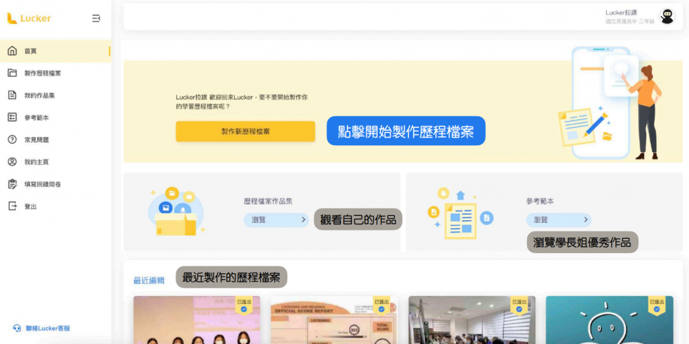Click the clipboard icon for 填寫回饋問卷
The height and width of the screenshot is (344, 689).
tap(12, 184)
